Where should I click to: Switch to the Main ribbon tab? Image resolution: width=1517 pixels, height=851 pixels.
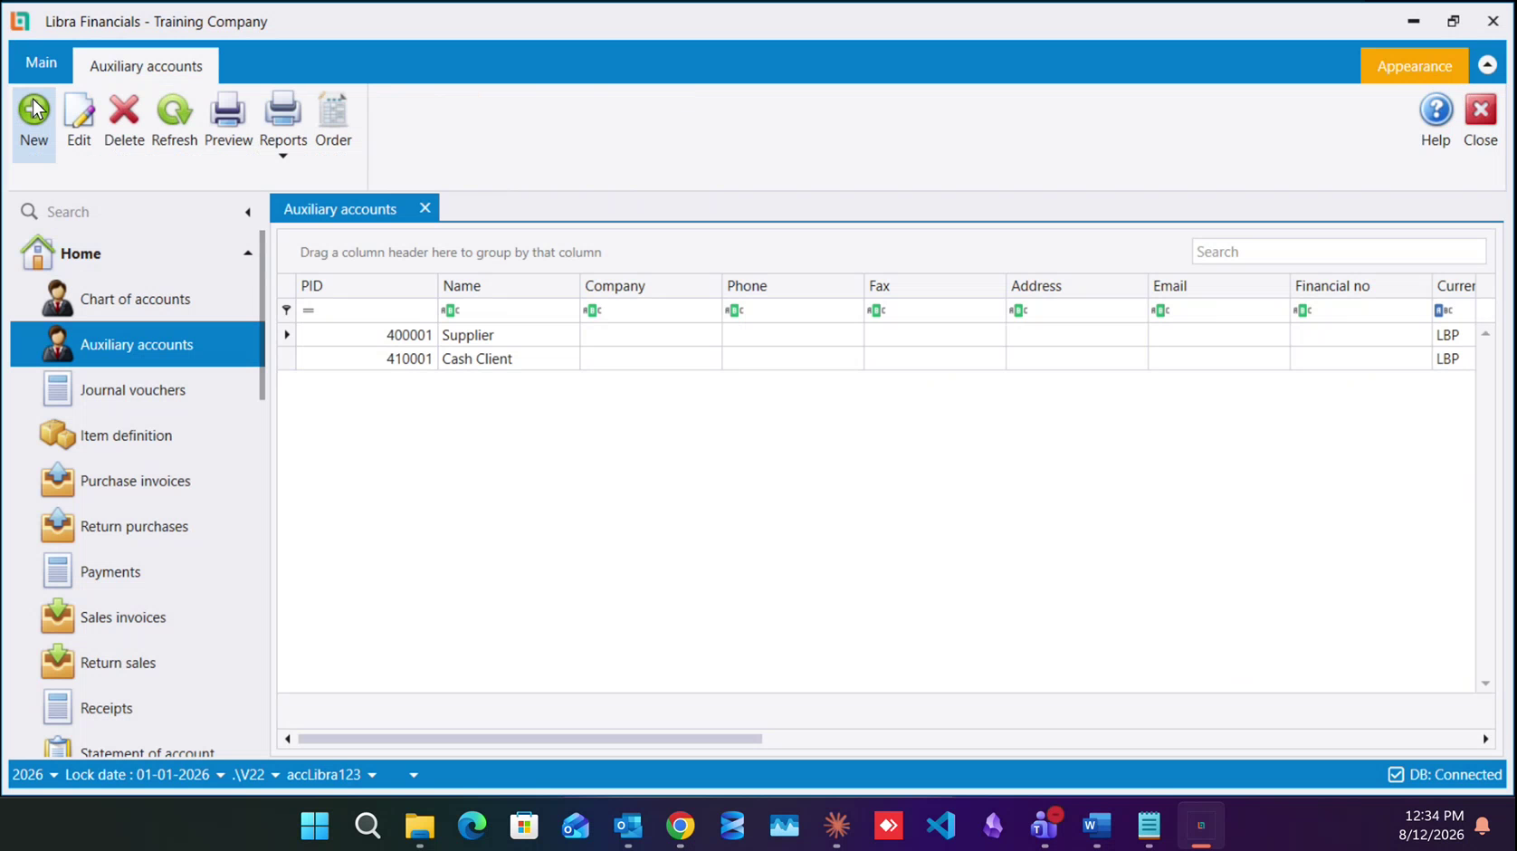pyautogui.click(x=41, y=62)
